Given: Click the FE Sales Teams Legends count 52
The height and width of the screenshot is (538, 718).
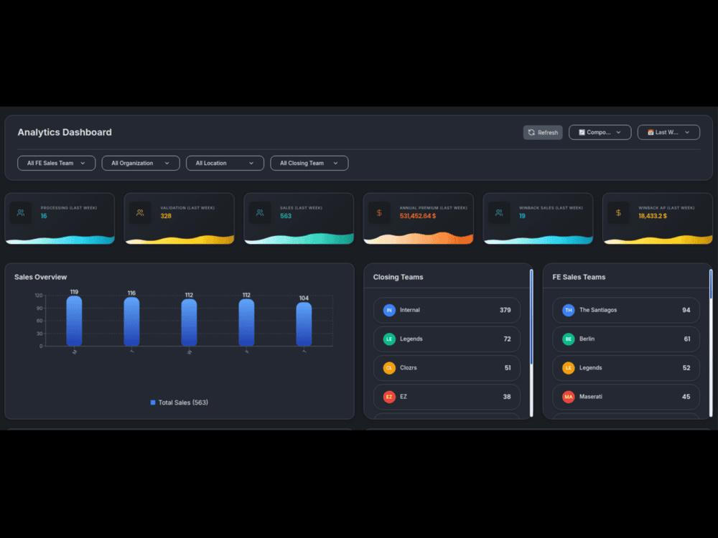Looking at the screenshot, I should [686, 368].
